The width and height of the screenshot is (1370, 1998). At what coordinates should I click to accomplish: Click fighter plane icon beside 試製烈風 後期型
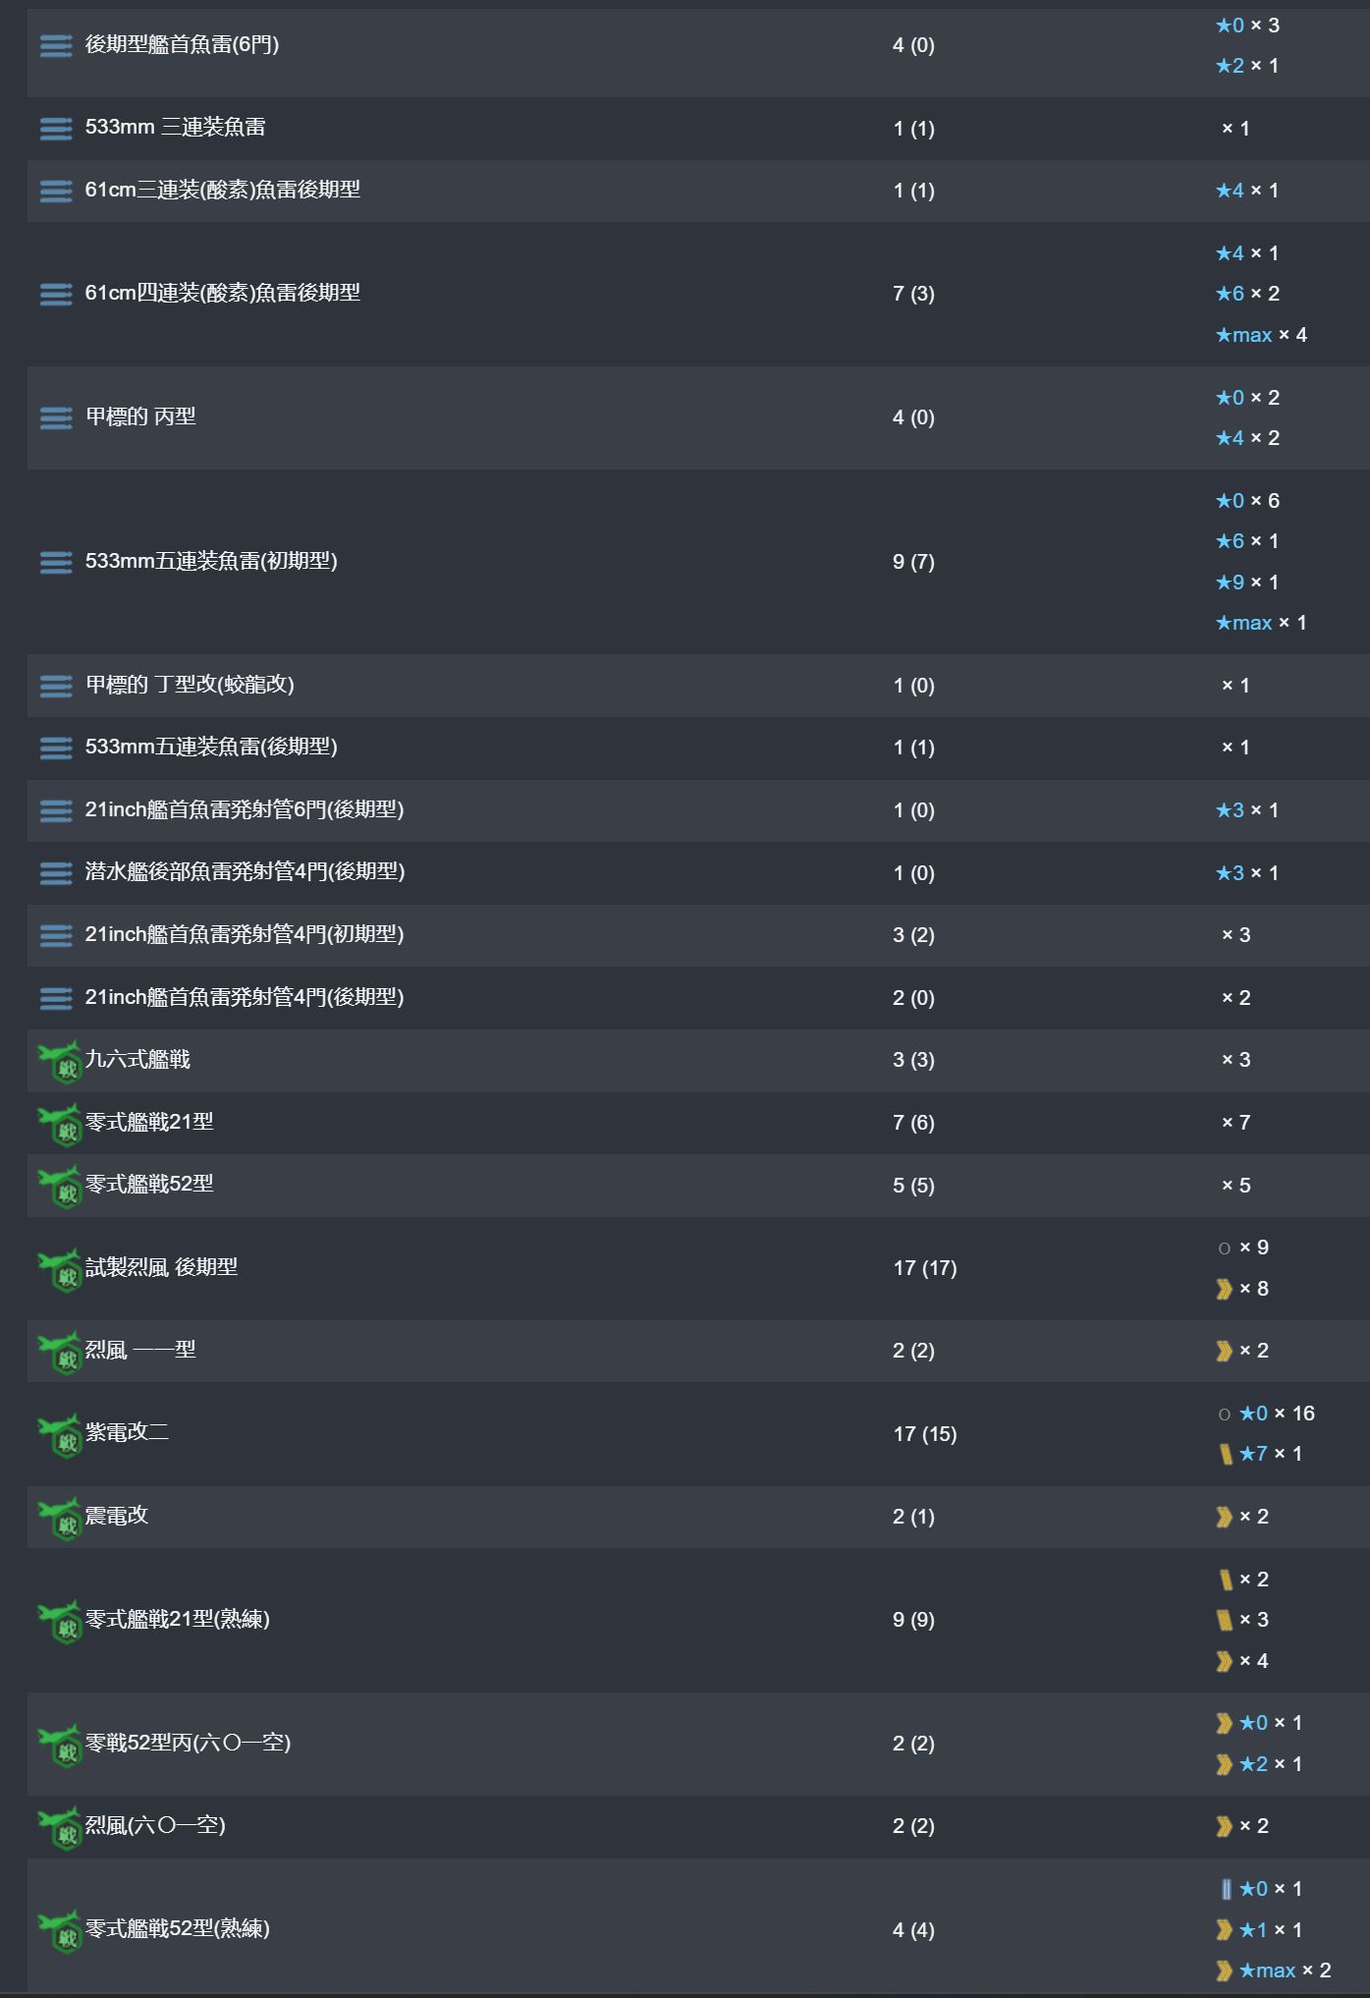[60, 1270]
